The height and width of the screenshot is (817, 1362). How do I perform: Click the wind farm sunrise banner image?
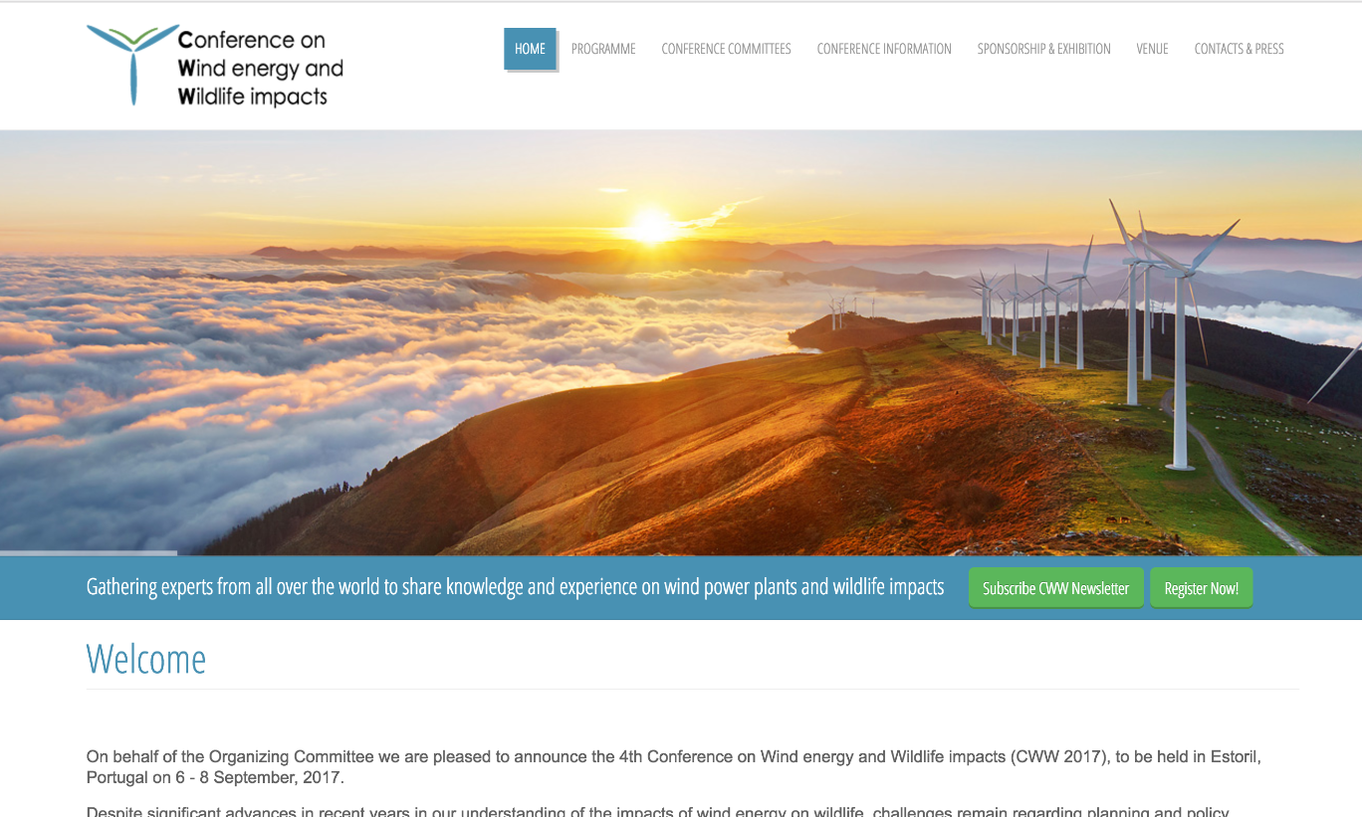tap(681, 342)
